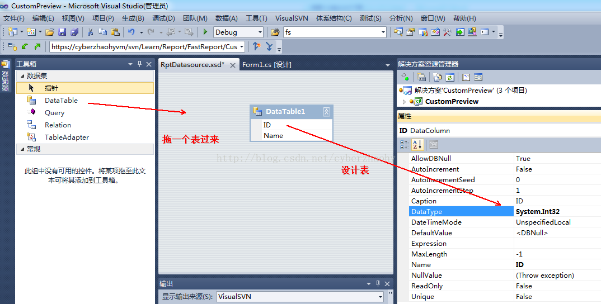Open the 调试(D) menu
This screenshot has width=601, height=304.
(x=163, y=18)
